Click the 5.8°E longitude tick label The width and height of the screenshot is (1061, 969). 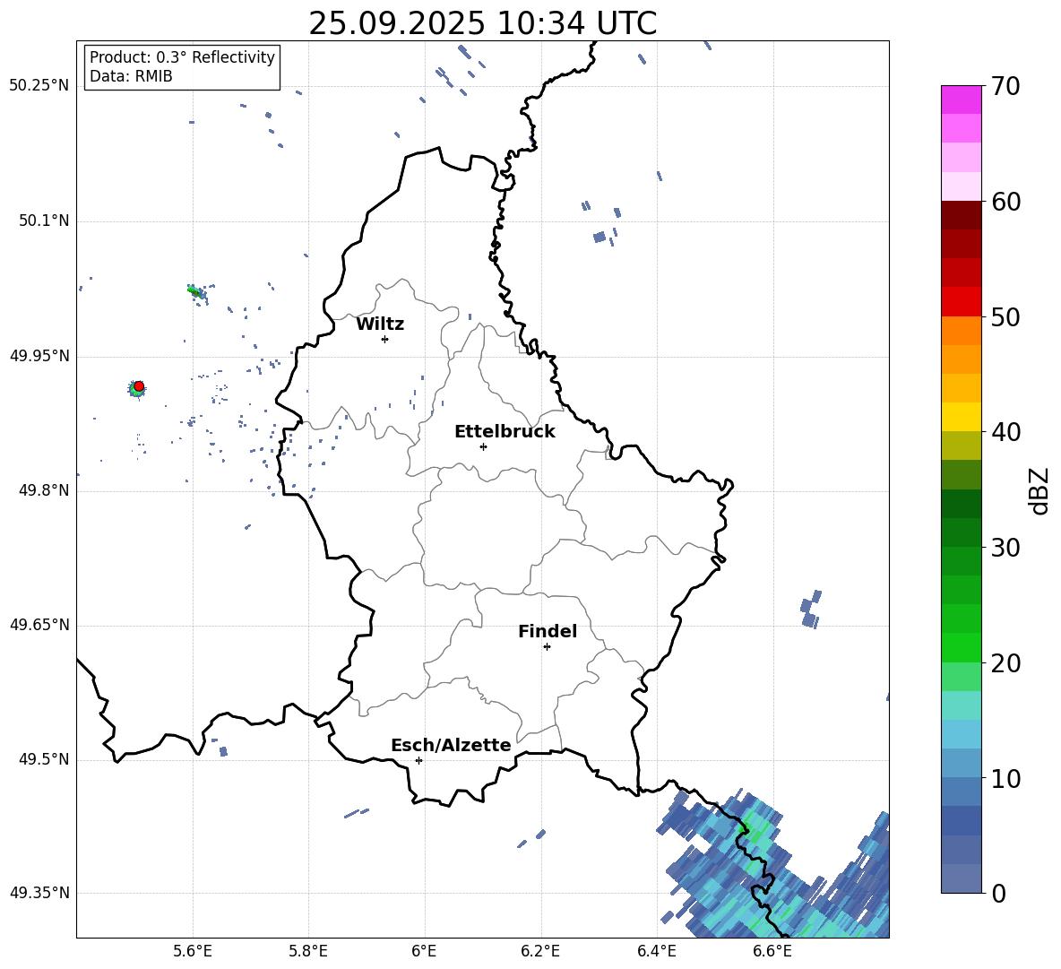pyautogui.click(x=308, y=951)
